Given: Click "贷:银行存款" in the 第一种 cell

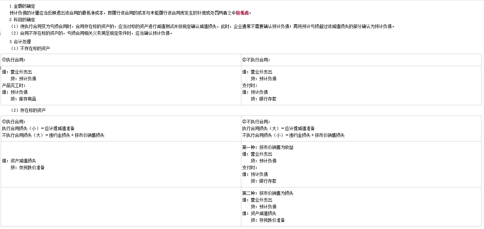Looking at the screenshot, I should (x=263, y=181).
